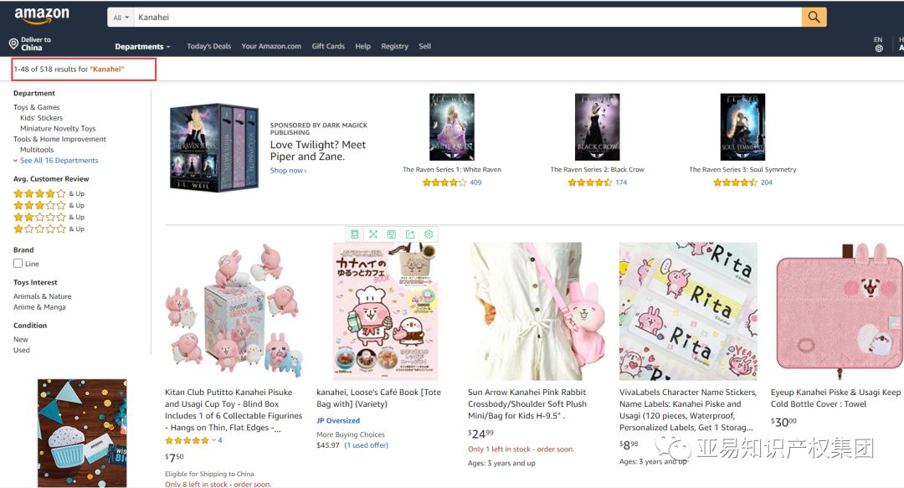Viewport: 904px width, 488px height.
Task: Click the green fullscreen expand arrows icon
Action: tap(373, 234)
